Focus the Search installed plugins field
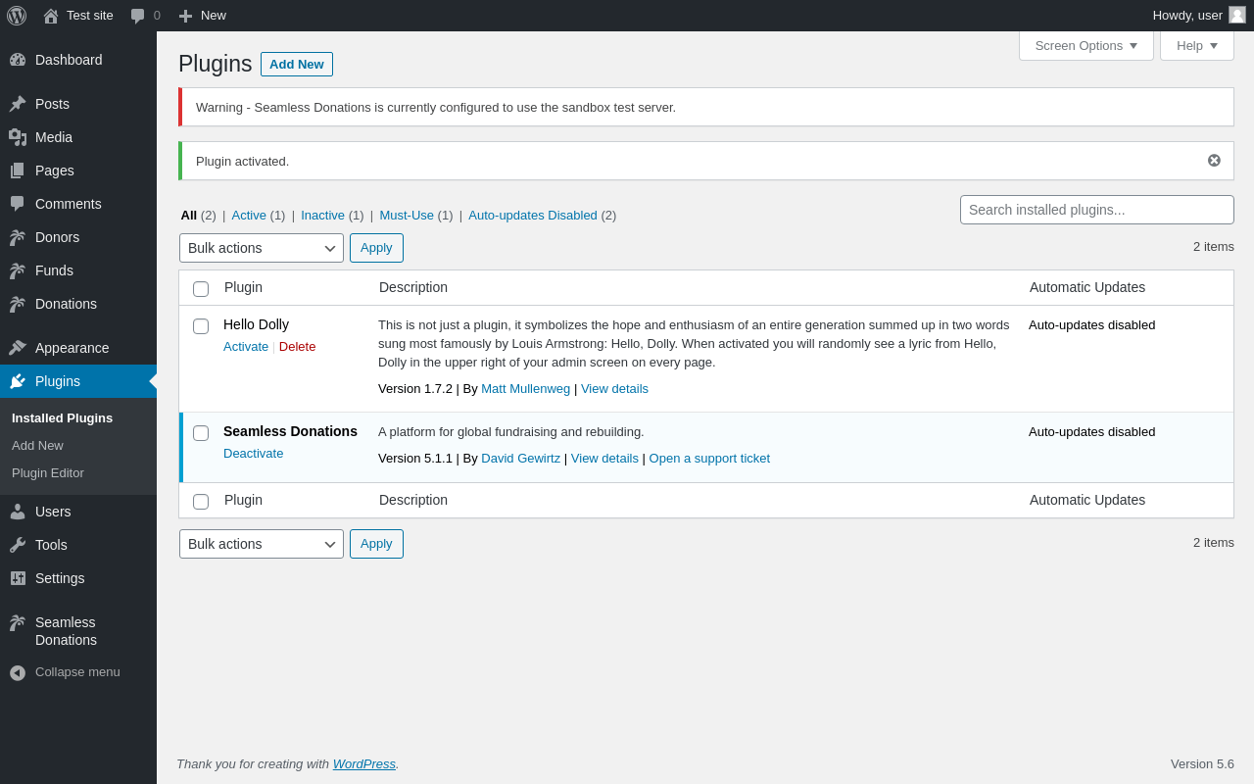The width and height of the screenshot is (1254, 784). [x=1097, y=210]
